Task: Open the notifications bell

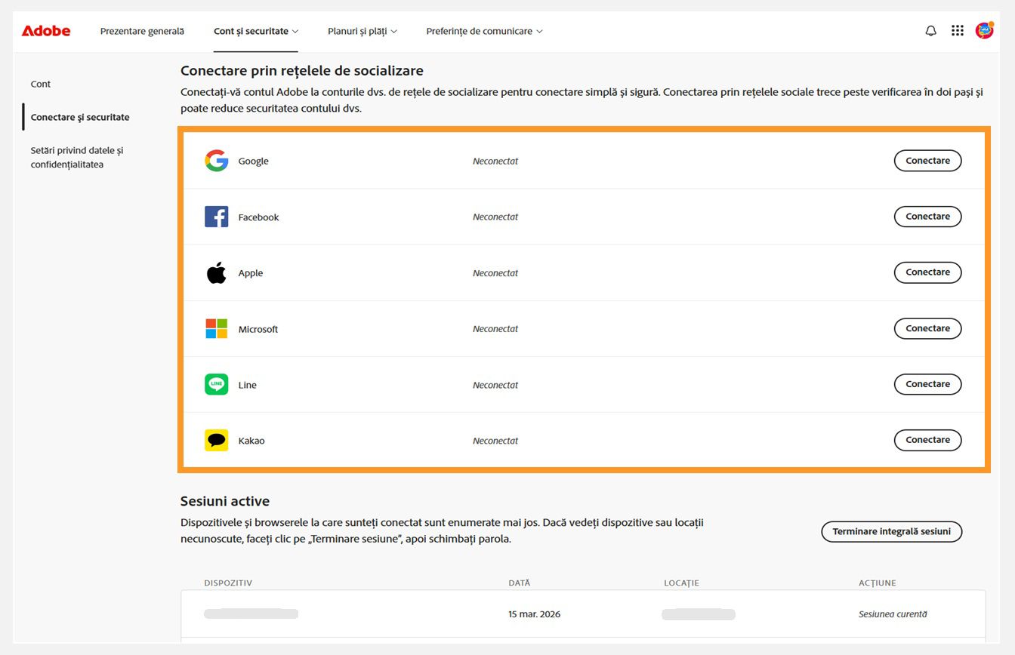Action: 930,31
